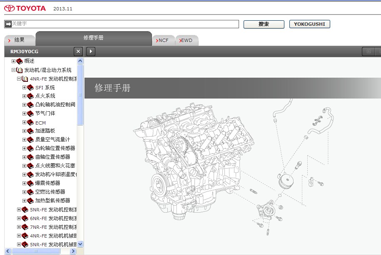Image resolution: width=381 pixels, height=255 pixels.
Task: Click the keyword search input field
Action: [122, 24]
